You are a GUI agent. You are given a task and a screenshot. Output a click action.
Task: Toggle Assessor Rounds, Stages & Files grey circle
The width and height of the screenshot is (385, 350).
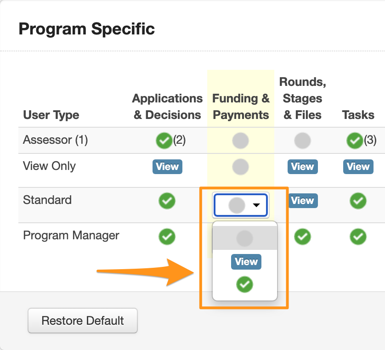302,141
